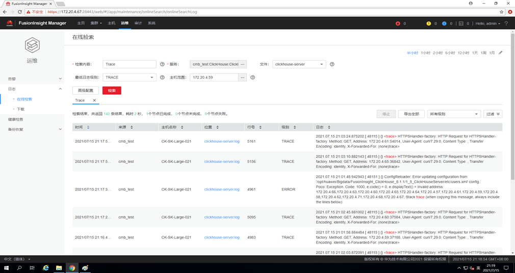Screen dimensions: 515x273
Task: Open Internet Explorer from taskbar
Action: coord(46,268)
